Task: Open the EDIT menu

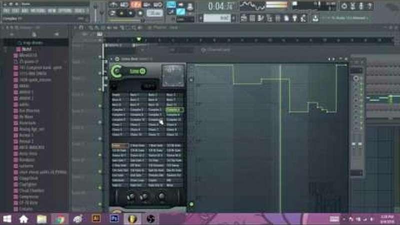Action: tap(15, 10)
